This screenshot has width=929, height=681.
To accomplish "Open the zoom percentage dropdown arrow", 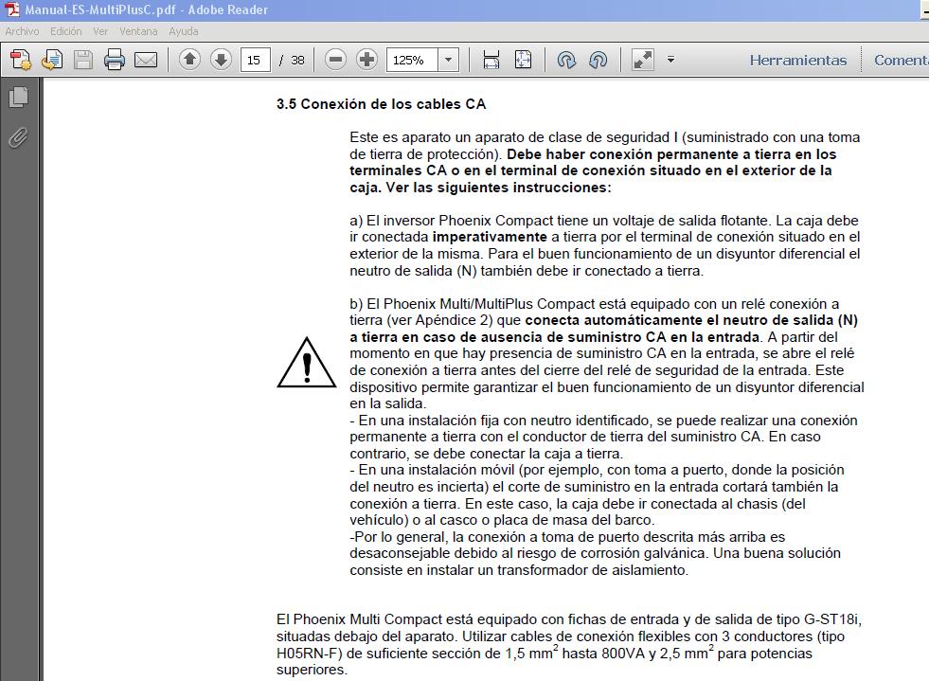I will [449, 60].
